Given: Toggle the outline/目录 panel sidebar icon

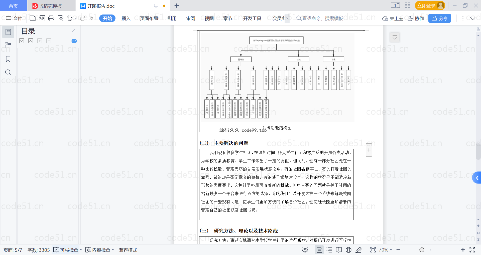Looking at the screenshot, I should 8,32.
